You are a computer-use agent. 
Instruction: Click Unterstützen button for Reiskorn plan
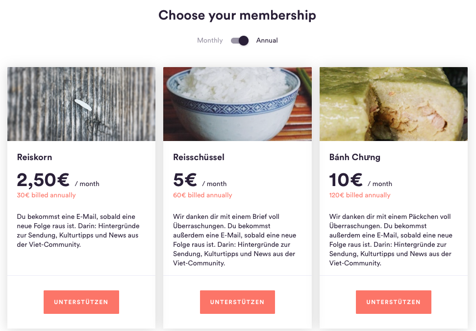pyautogui.click(x=81, y=302)
